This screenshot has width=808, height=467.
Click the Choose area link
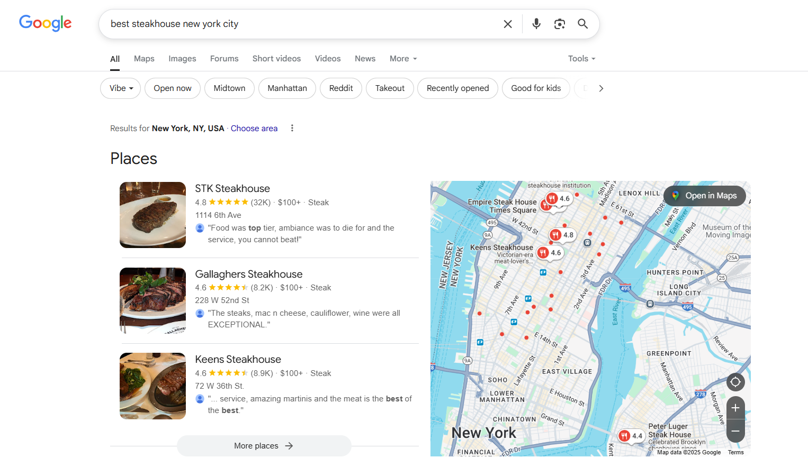[254, 129]
